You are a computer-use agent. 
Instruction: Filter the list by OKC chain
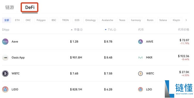[x=28, y=20]
